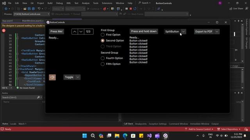Image resolution: width=250 pixels, height=140 pixels.
Task: Switch to the App.xaml tab
Action: pyautogui.click(x=7, y=21)
